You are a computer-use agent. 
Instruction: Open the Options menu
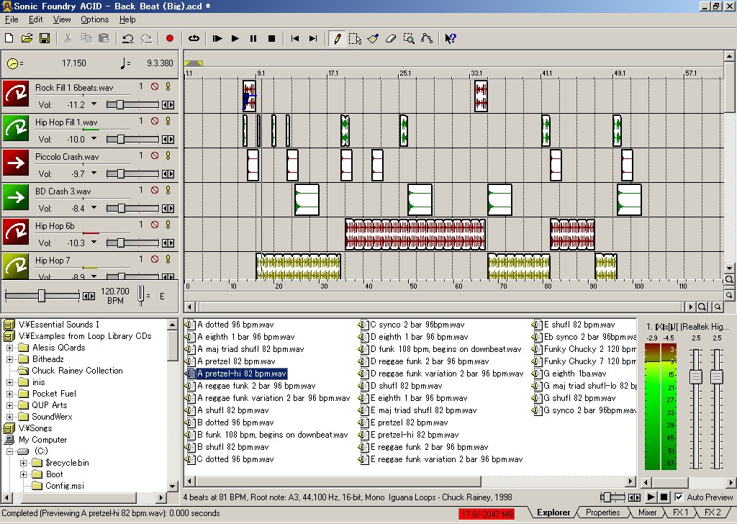[94, 19]
